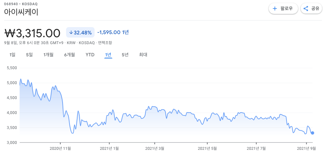Click the 4,000 y-axis value
Viewport: 323px width, 154px height.
[x=13, y=113]
